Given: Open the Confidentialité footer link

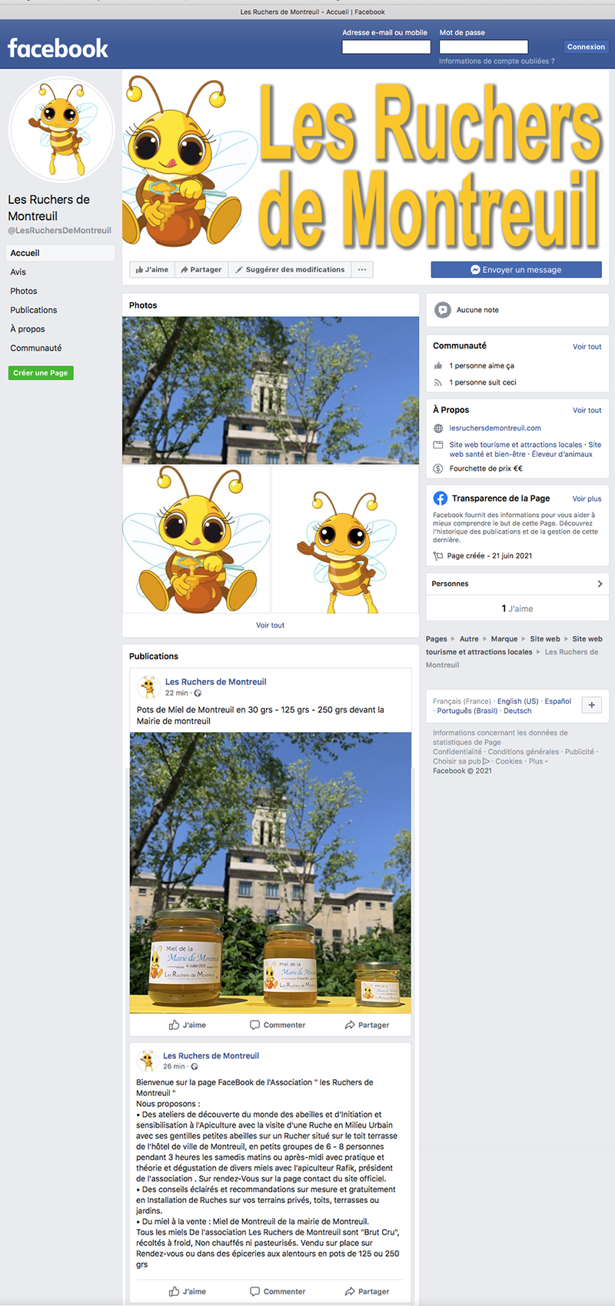Looking at the screenshot, I should click(x=457, y=752).
